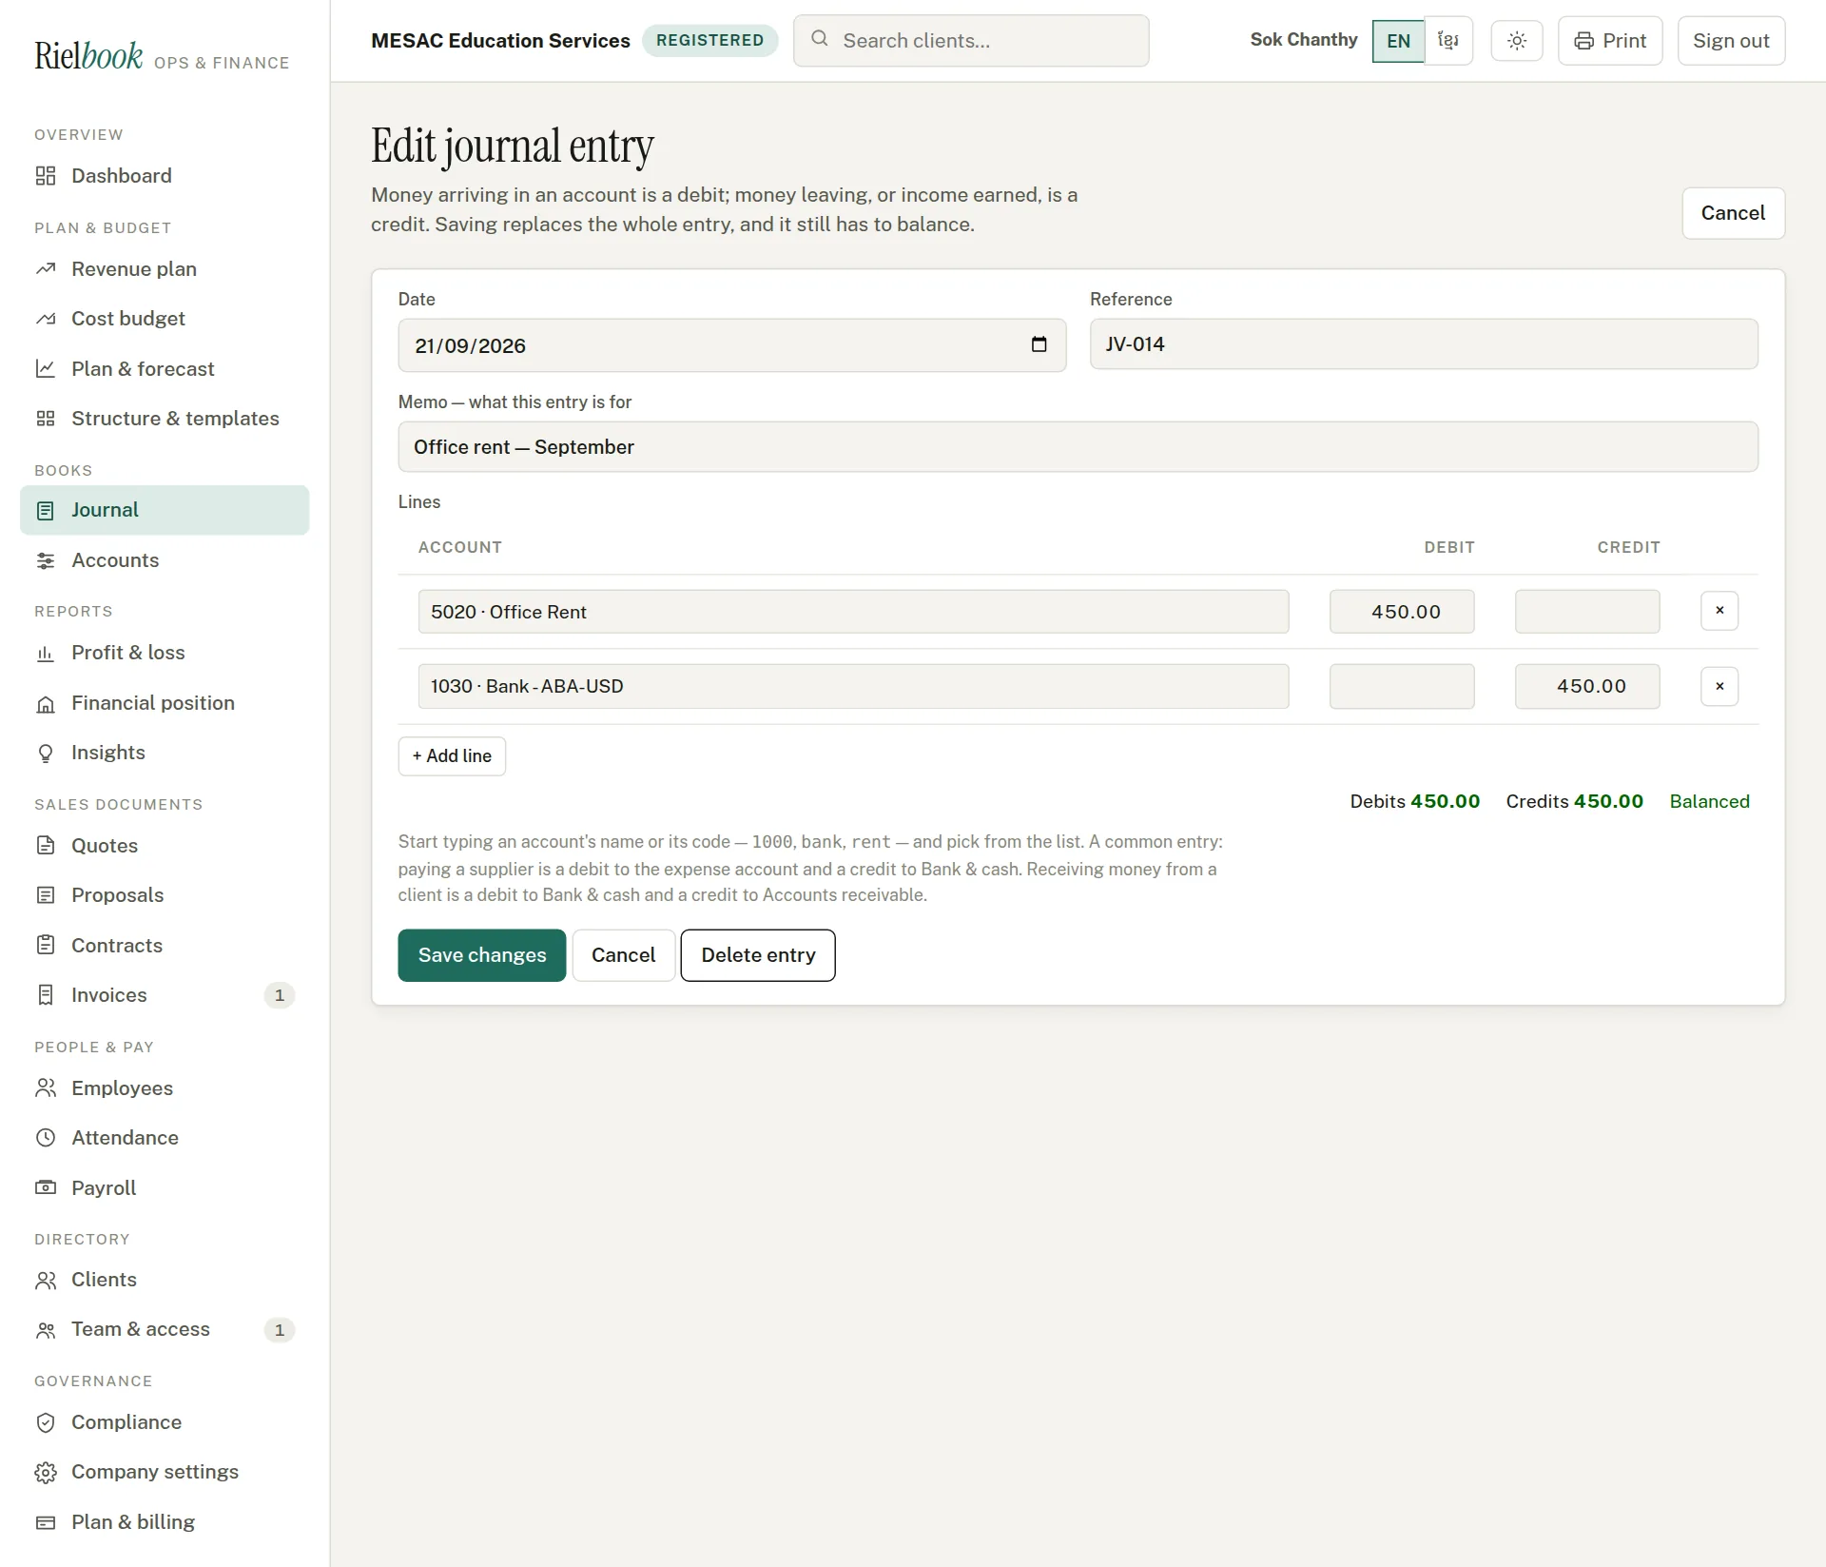The width and height of the screenshot is (1826, 1567).
Task: Delete this journal entry
Action: tap(758, 955)
